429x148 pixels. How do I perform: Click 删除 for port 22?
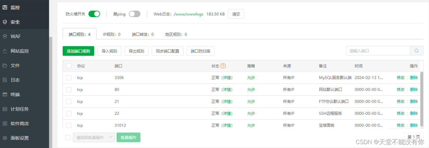coord(414,114)
